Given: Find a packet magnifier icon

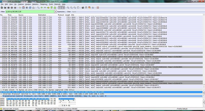Looking at the screenshot, I should (x=38, y=8).
